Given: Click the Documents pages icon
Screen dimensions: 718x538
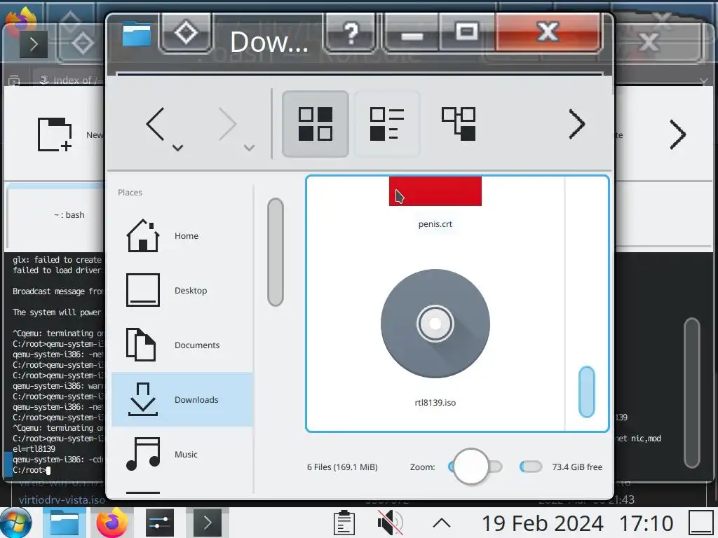Looking at the screenshot, I should click(141, 345).
